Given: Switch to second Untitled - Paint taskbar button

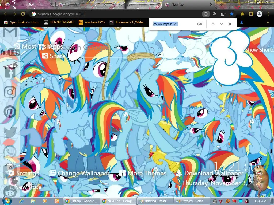Looking at the screenshot, I should pos(192,201).
